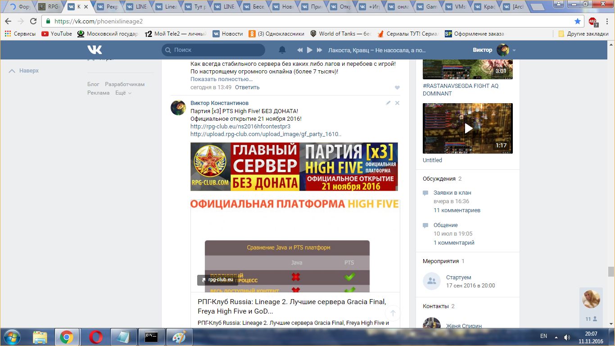This screenshot has width=615, height=346.
Task: Open Женя Спирин contact
Action: pyautogui.click(x=464, y=326)
